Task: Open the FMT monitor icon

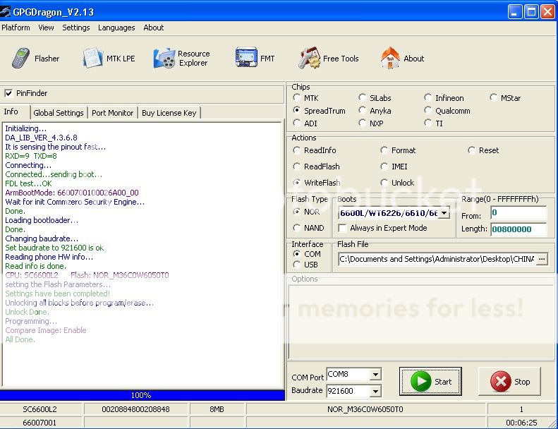Action: pyautogui.click(x=246, y=57)
